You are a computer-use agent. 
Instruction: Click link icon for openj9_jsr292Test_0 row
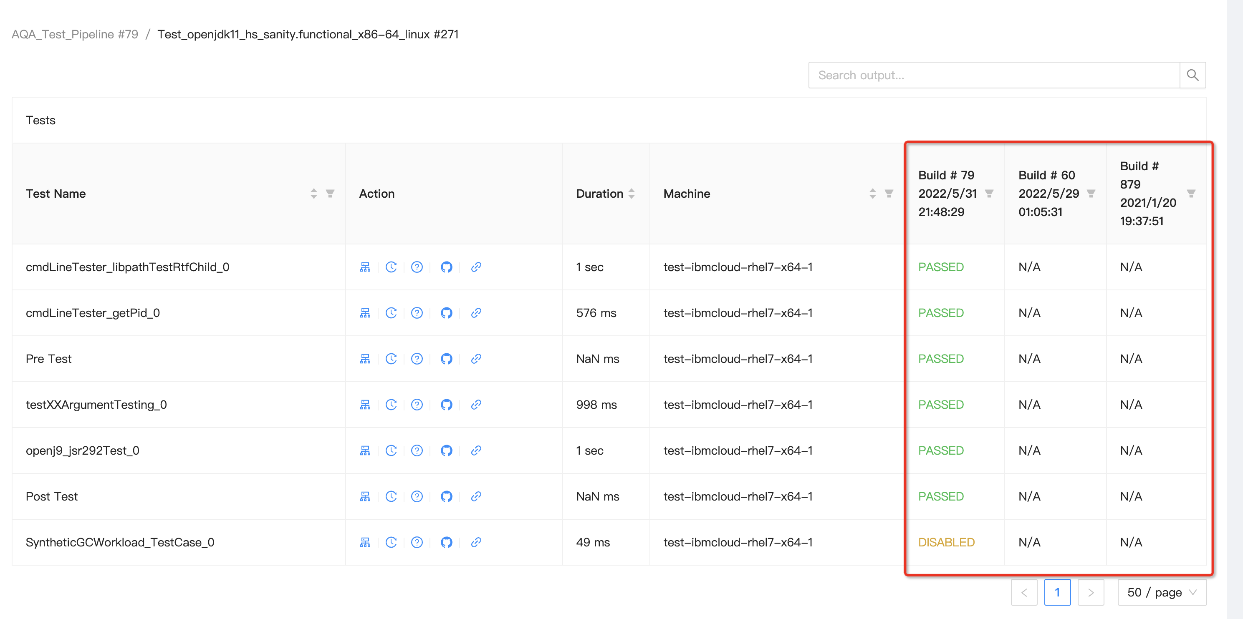tap(476, 450)
